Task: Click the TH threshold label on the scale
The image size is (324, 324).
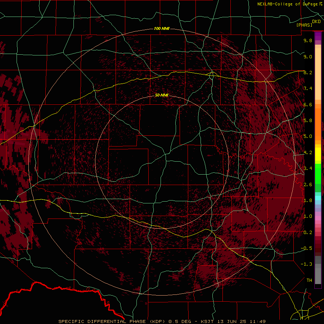Action: tap(309, 280)
